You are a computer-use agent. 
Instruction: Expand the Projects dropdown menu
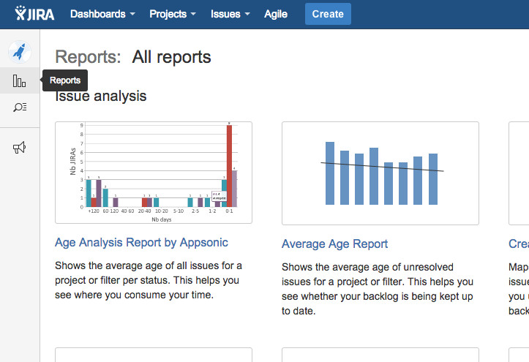173,14
